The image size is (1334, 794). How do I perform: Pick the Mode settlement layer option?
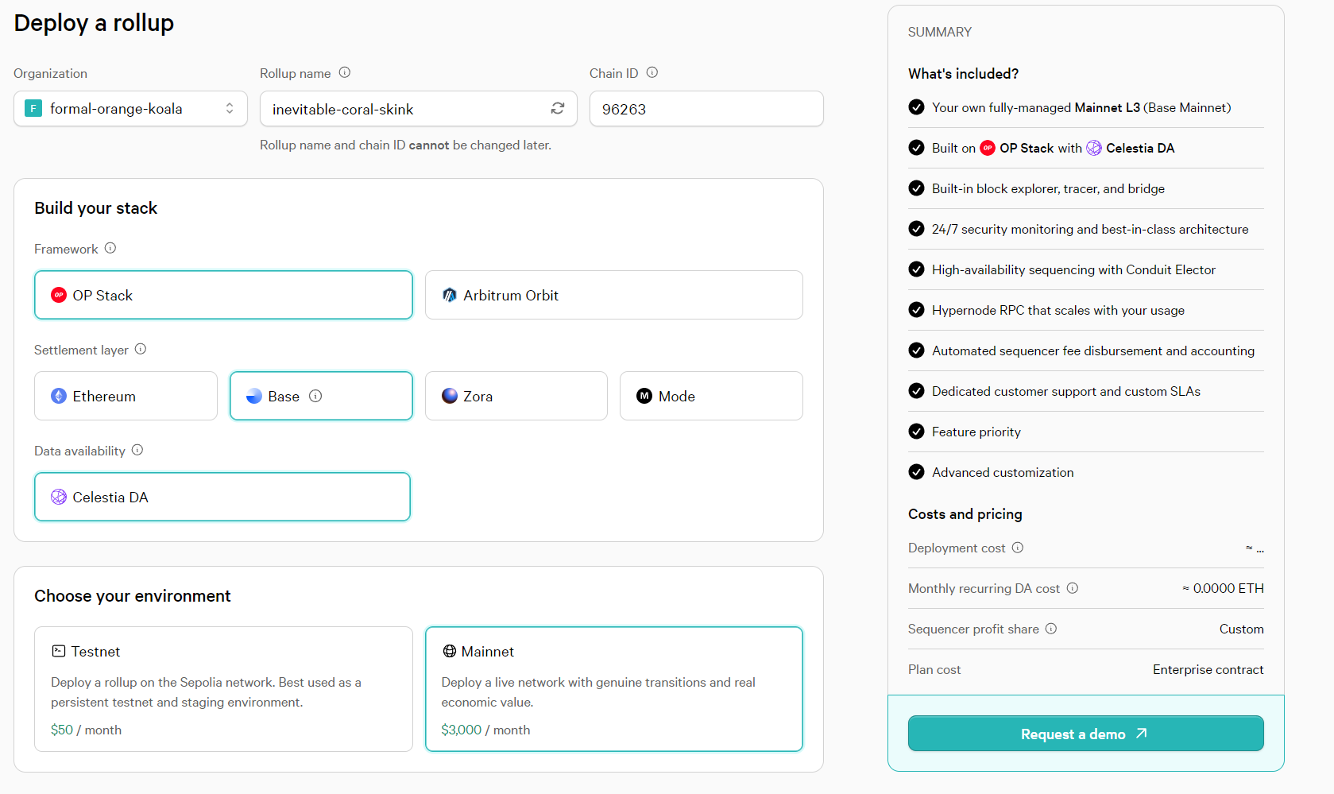[710, 396]
